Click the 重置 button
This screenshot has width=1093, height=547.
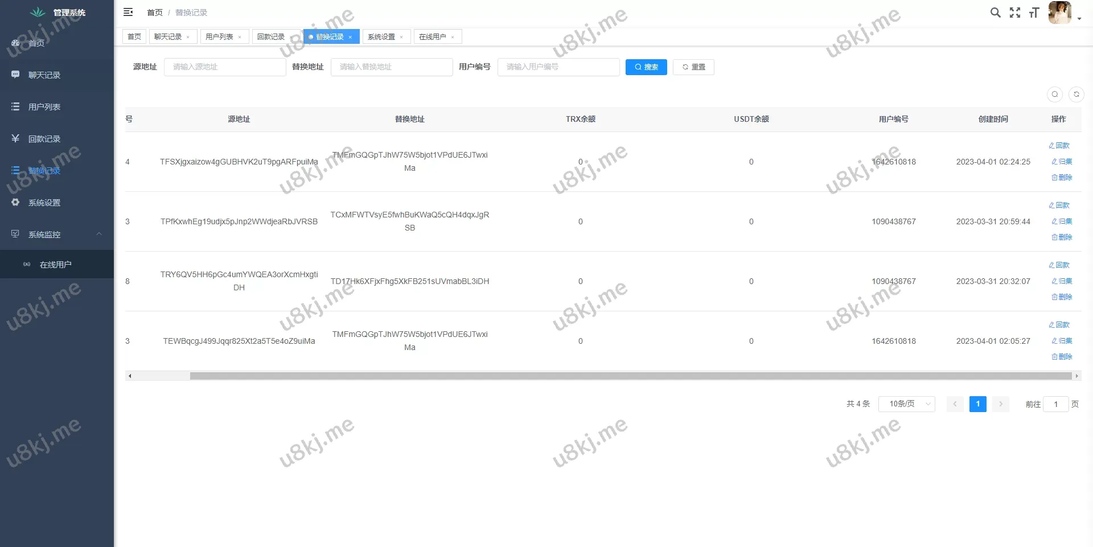pos(693,67)
